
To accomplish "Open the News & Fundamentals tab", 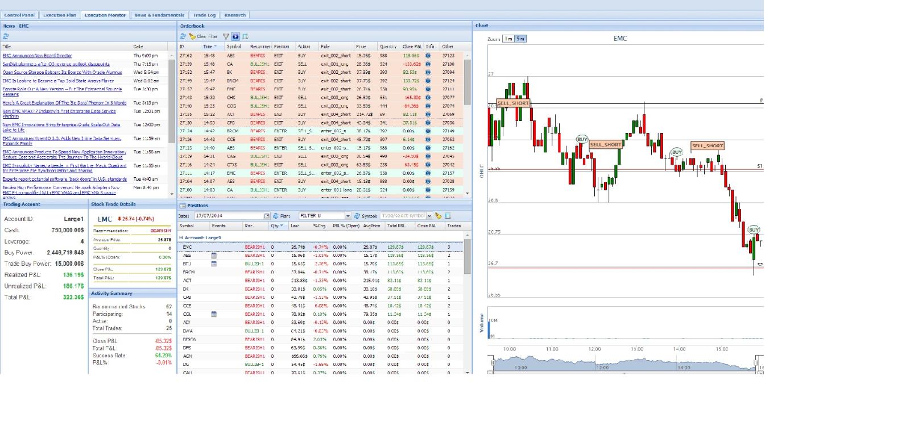I will pos(159,15).
